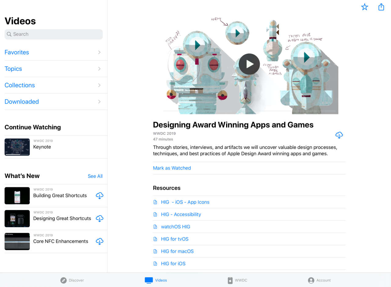The image size is (391, 287).
Task: Select Designing Great Shortcuts title text
Action: point(62,218)
